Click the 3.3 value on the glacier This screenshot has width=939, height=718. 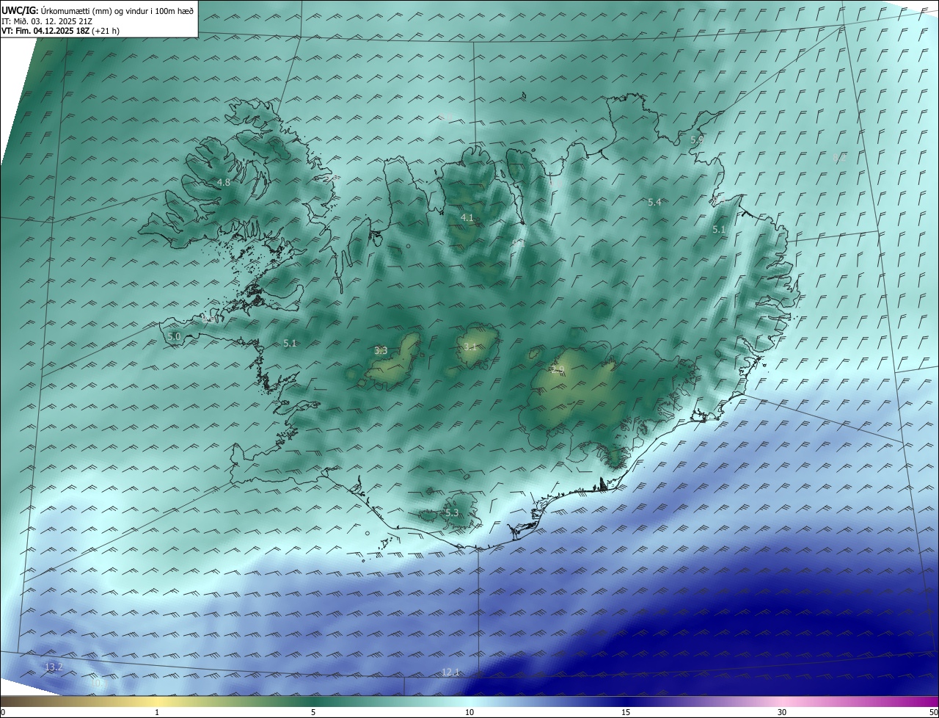(x=381, y=351)
